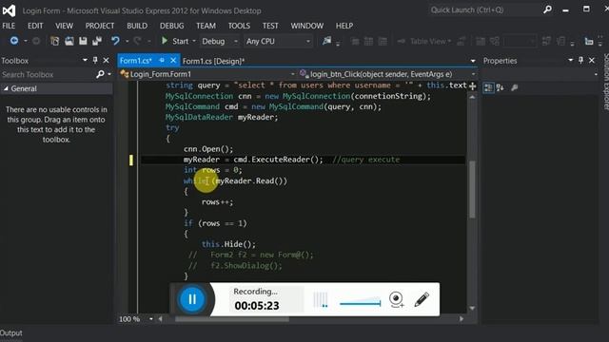
Task: Undo the last edit via toolbar icon
Action: [x=115, y=41]
